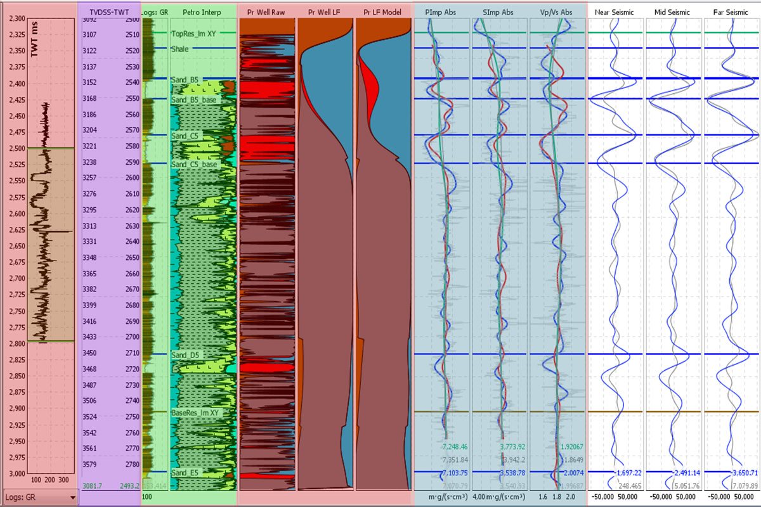
Task: Select the SImp Abs track header
Action: (x=500, y=12)
